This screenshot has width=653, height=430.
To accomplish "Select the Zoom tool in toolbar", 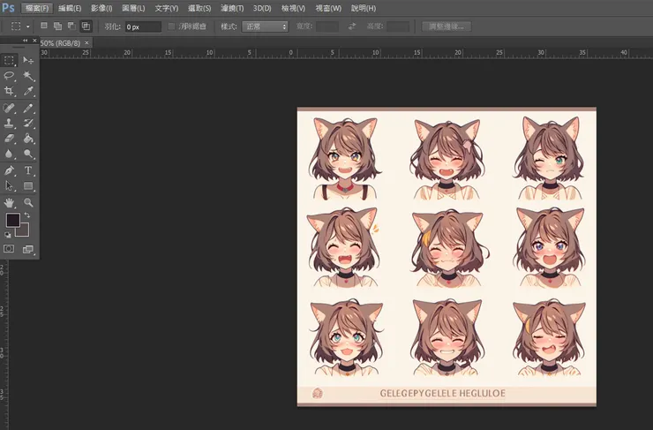I will tap(28, 202).
